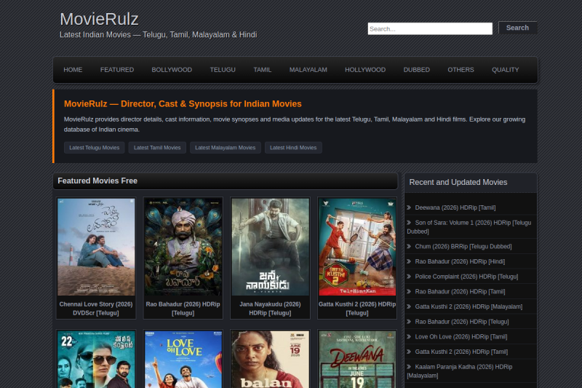Open Gatta Kusthi 2 HDRip [Malayalam] link
The height and width of the screenshot is (388, 582).
click(469, 306)
